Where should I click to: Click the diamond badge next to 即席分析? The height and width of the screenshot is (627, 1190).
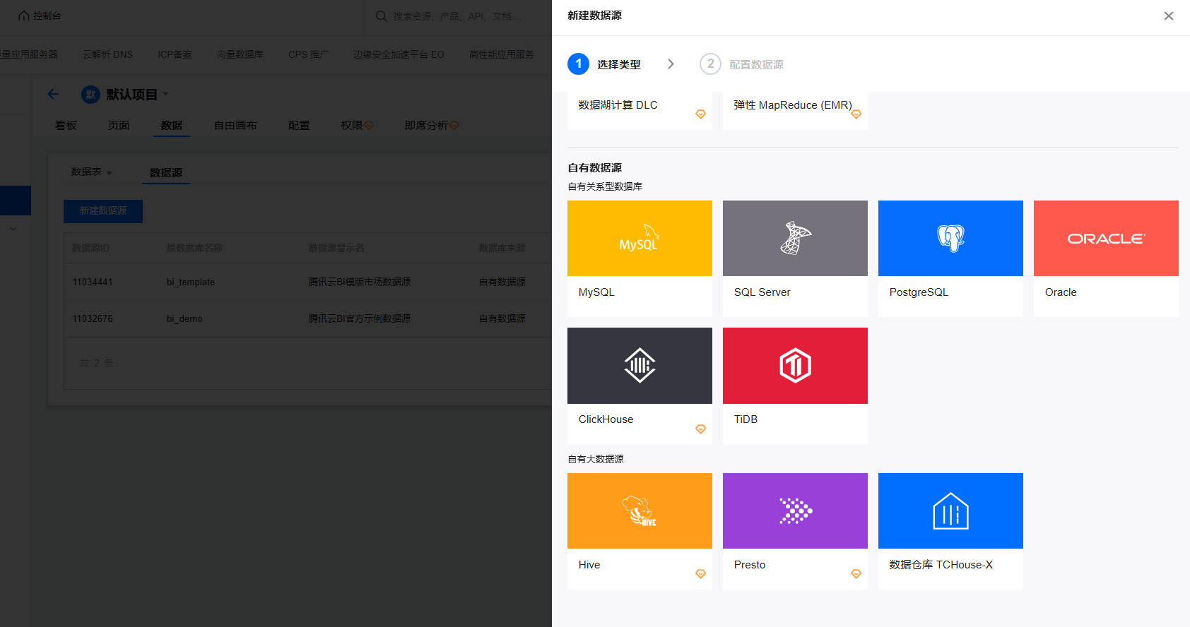coord(454,126)
